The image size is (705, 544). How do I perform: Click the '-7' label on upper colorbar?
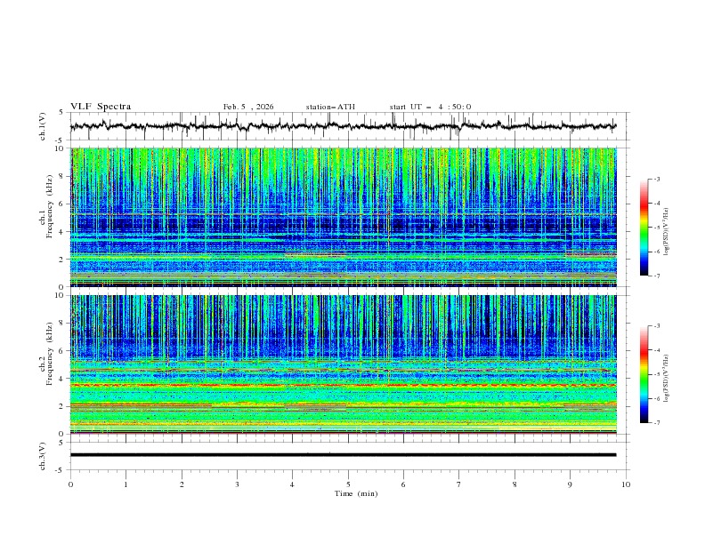656,276
